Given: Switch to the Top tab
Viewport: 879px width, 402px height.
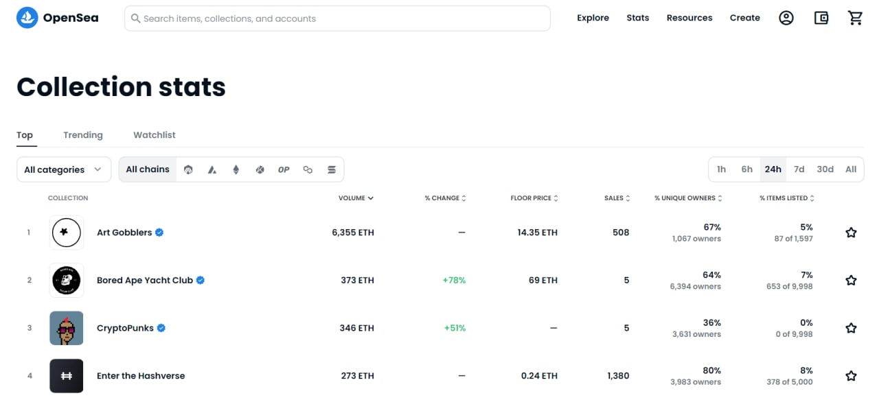Looking at the screenshot, I should (x=25, y=135).
